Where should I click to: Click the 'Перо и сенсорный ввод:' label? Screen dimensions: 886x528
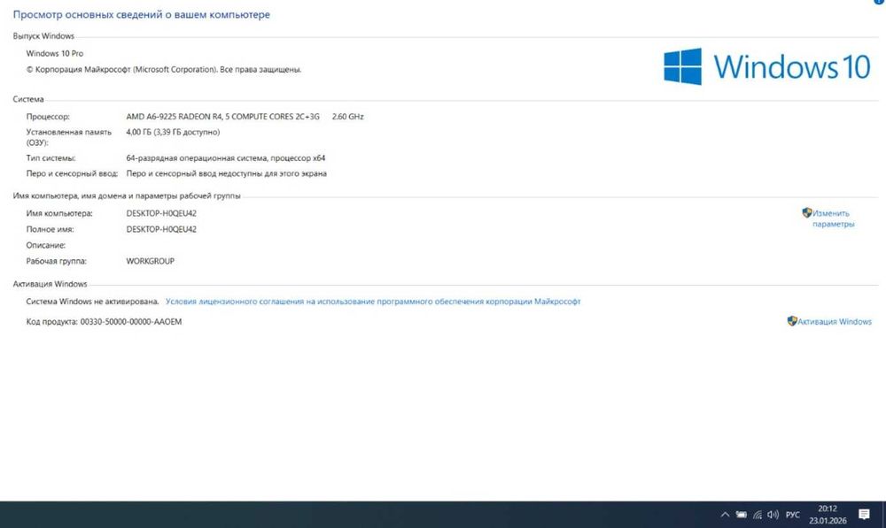coord(72,173)
